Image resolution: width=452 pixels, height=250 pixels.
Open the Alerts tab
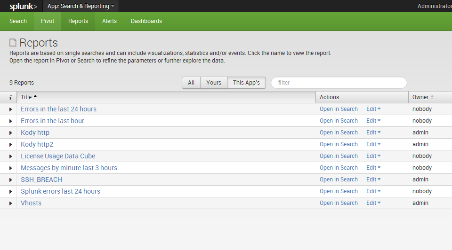tap(109, 21)
